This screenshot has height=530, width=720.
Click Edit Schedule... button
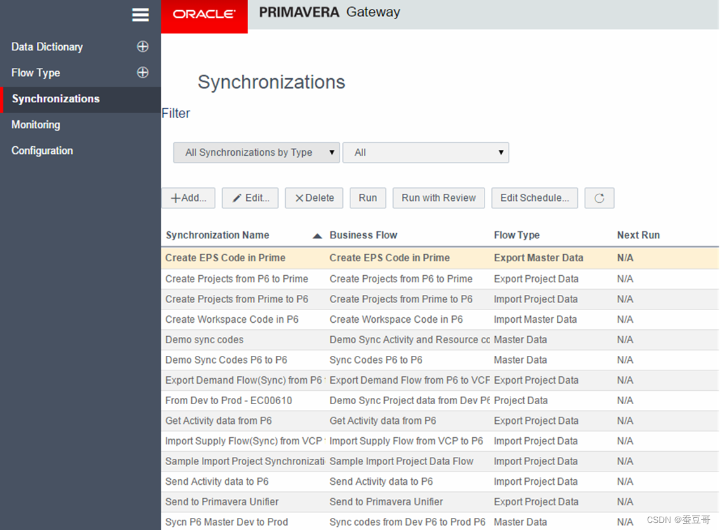pyautogui.click(x=535, y=198)
